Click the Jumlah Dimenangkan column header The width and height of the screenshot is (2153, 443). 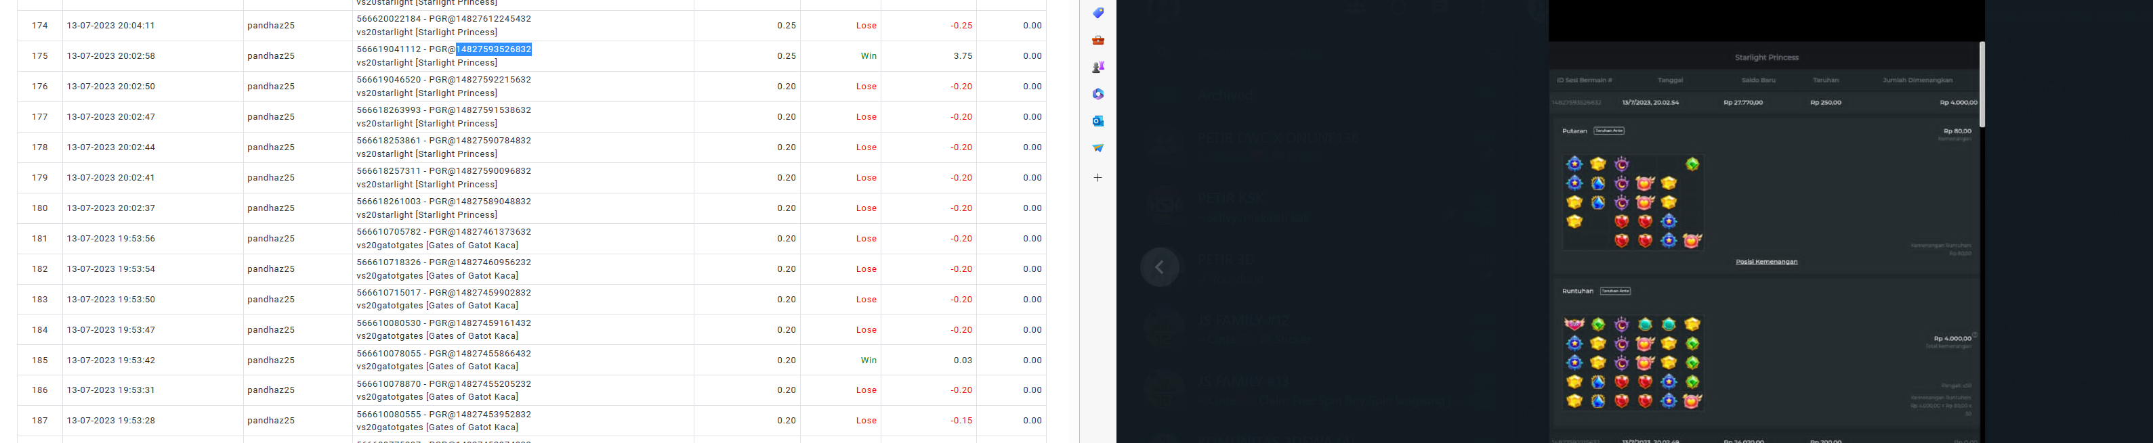coord(1917,80)
